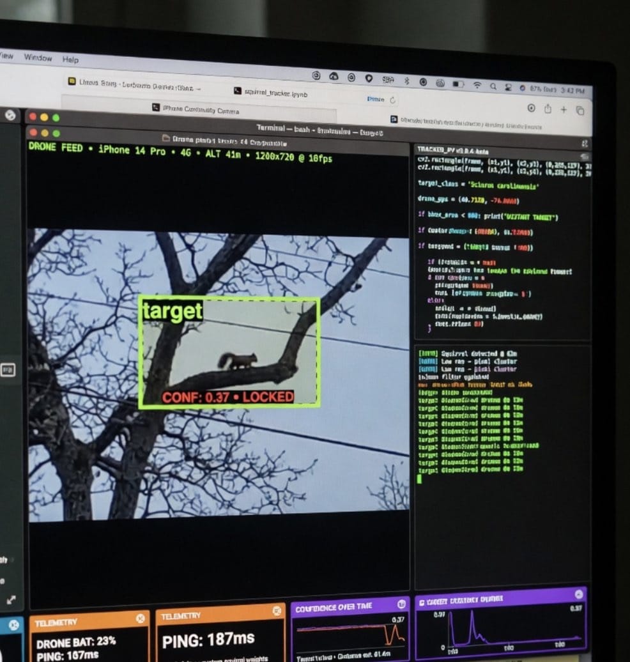
Task: Click the square sidebar icon left of the feed
Action: click(x=8, y=370)
